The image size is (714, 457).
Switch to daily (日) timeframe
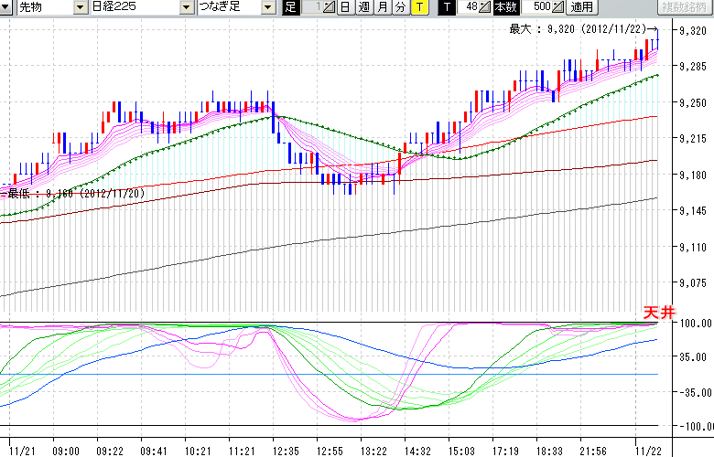[345, 7]
